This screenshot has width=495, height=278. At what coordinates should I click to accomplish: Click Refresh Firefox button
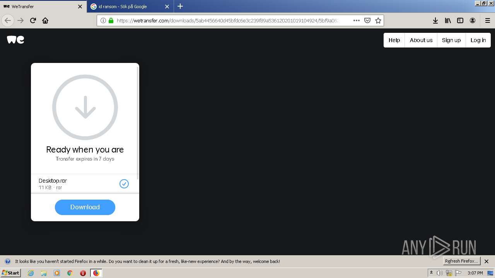point(461,261)
